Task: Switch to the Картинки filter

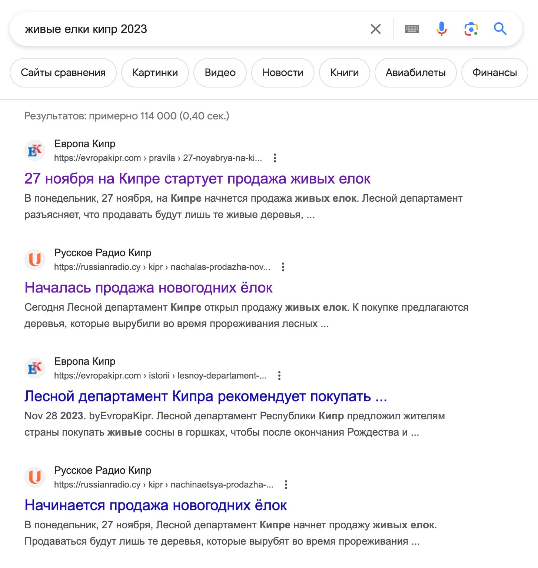Action: coord(155,73)
